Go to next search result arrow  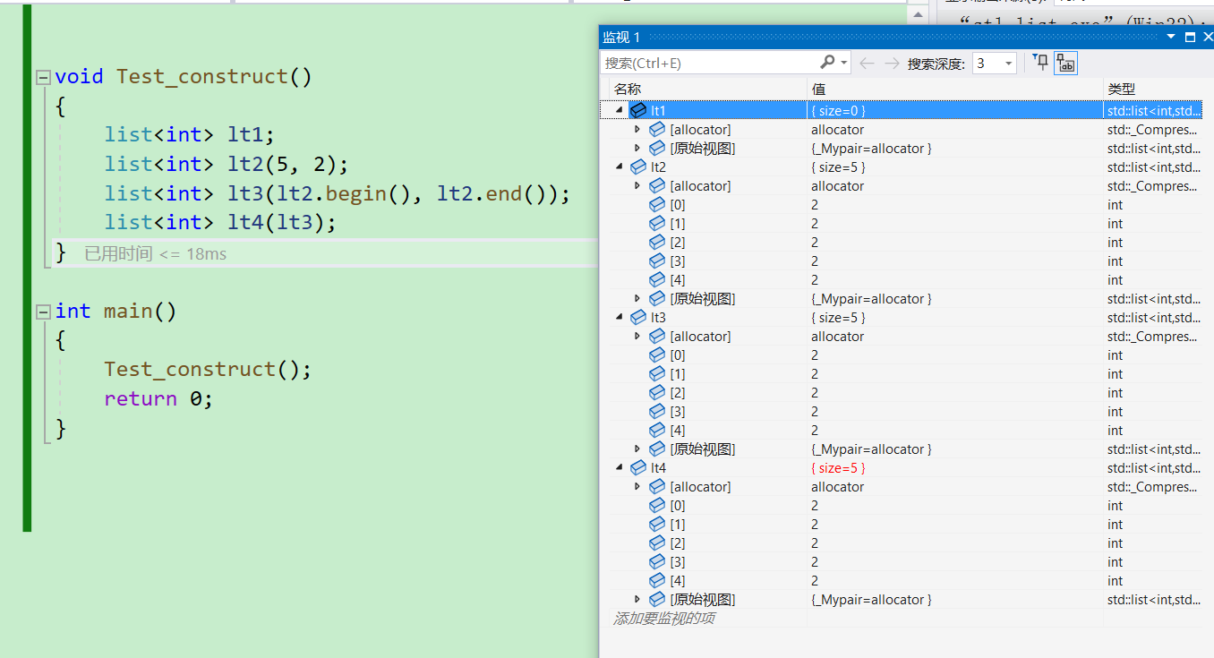(x=892, y=63)
